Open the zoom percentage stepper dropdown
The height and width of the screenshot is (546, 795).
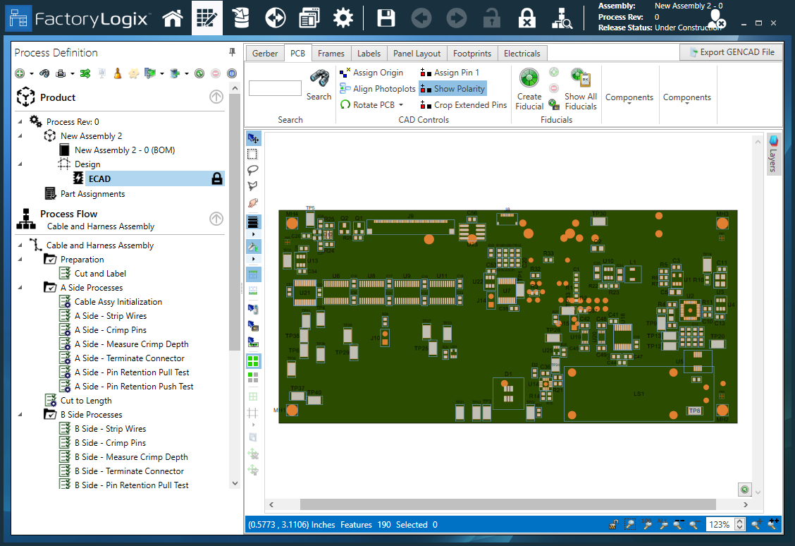tap(739, 524)
